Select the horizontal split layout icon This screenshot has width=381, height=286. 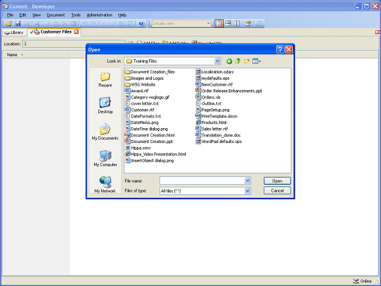(228, 24)
